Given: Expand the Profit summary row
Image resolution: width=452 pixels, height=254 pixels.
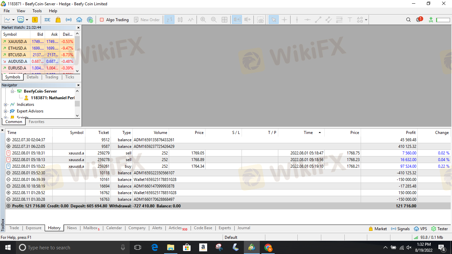Looking at the screenshot, I should pyautogui.click(x=8, y=206).
